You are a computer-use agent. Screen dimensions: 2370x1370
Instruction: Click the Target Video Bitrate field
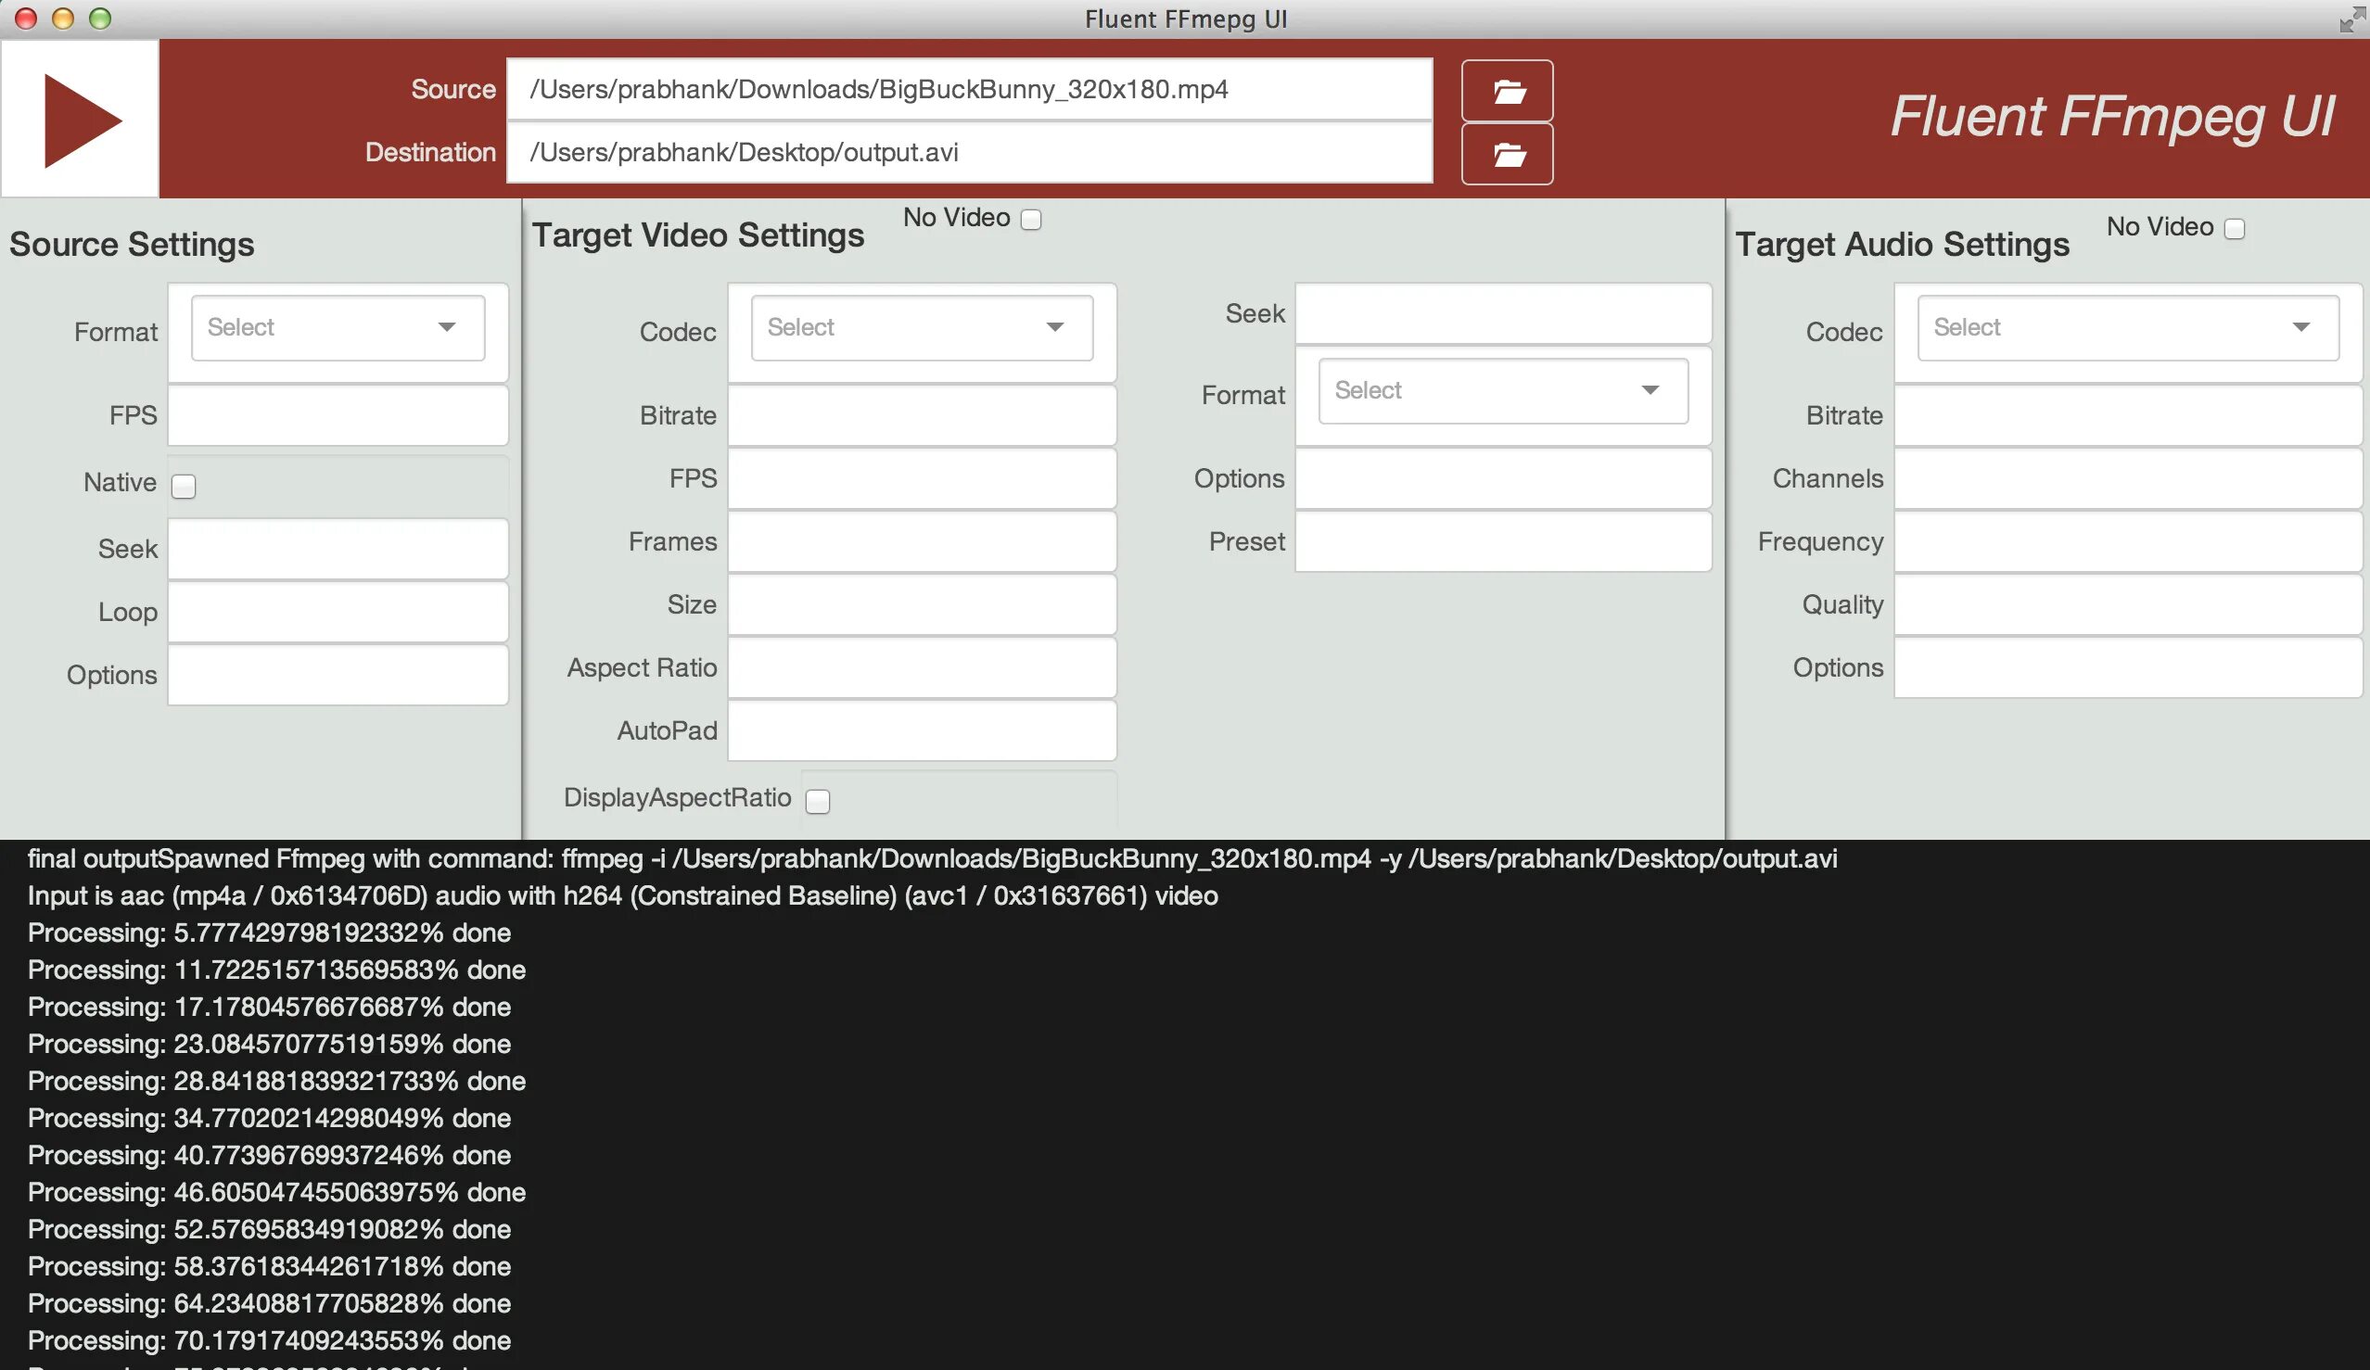point(921,415)
